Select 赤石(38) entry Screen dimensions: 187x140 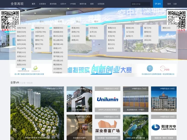click(x=148, y=40)
